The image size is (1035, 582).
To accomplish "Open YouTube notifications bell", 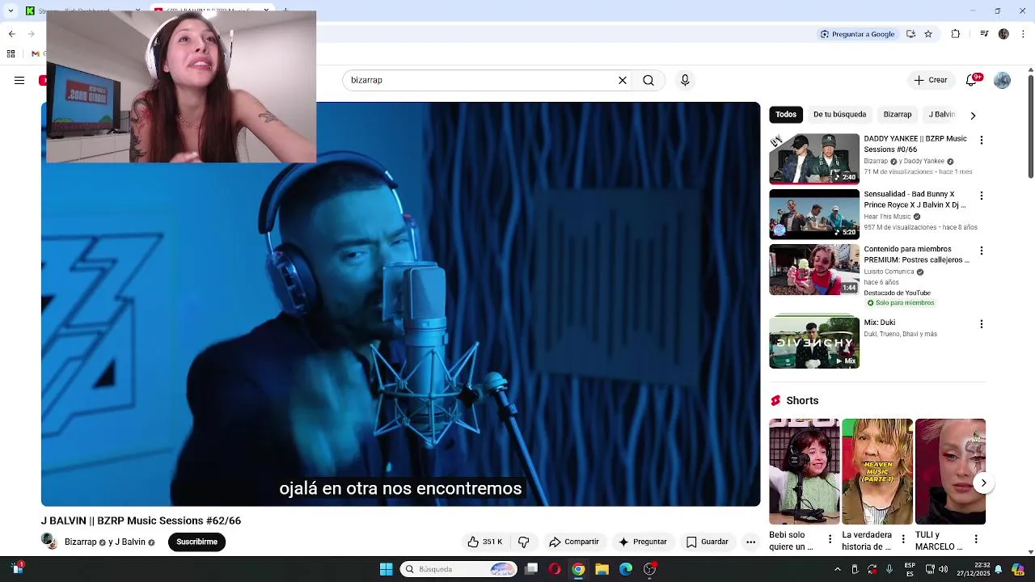I will [x=972, y=80].
